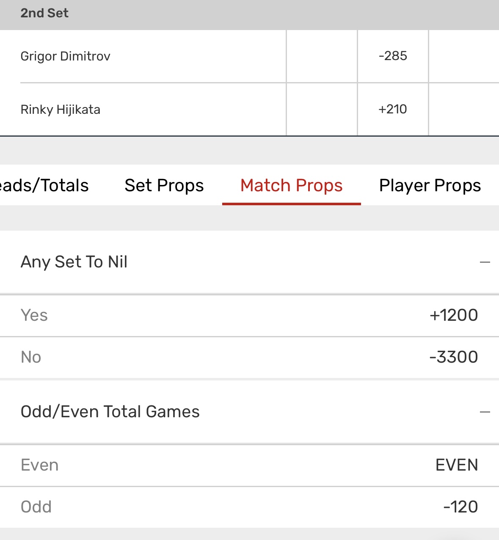Choose Odd total games at -120
Viewport: 499px width, 540px height.
click(460, 507)
